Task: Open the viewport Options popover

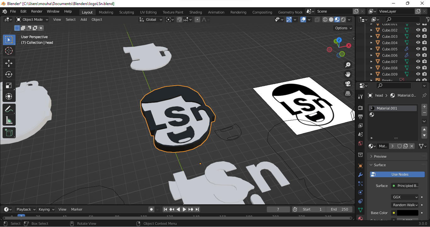Action: pyautogui.click(x=343, y=28)
